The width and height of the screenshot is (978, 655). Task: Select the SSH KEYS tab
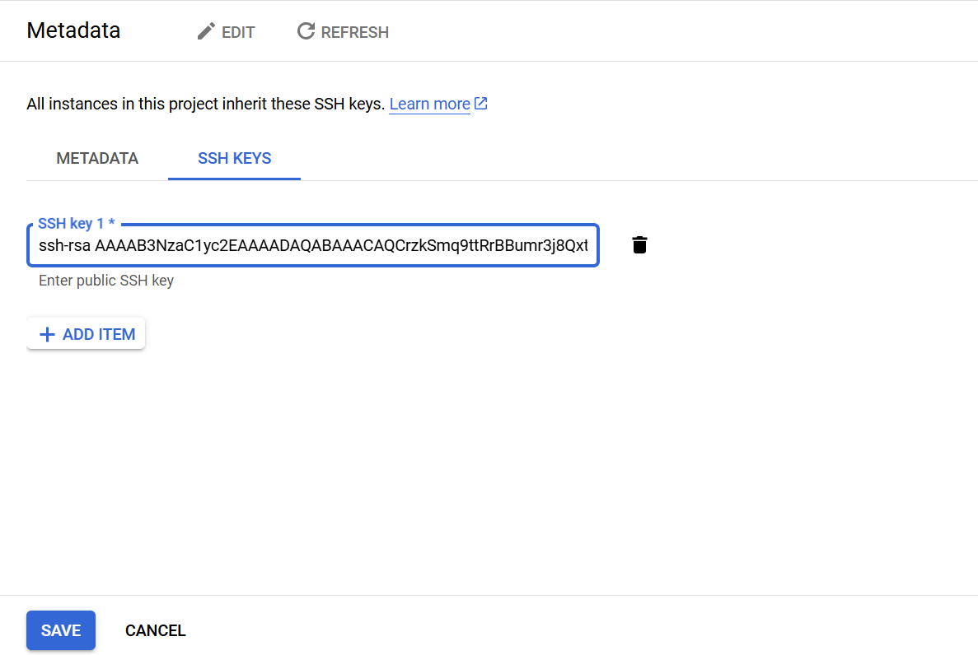pos(235,158)
